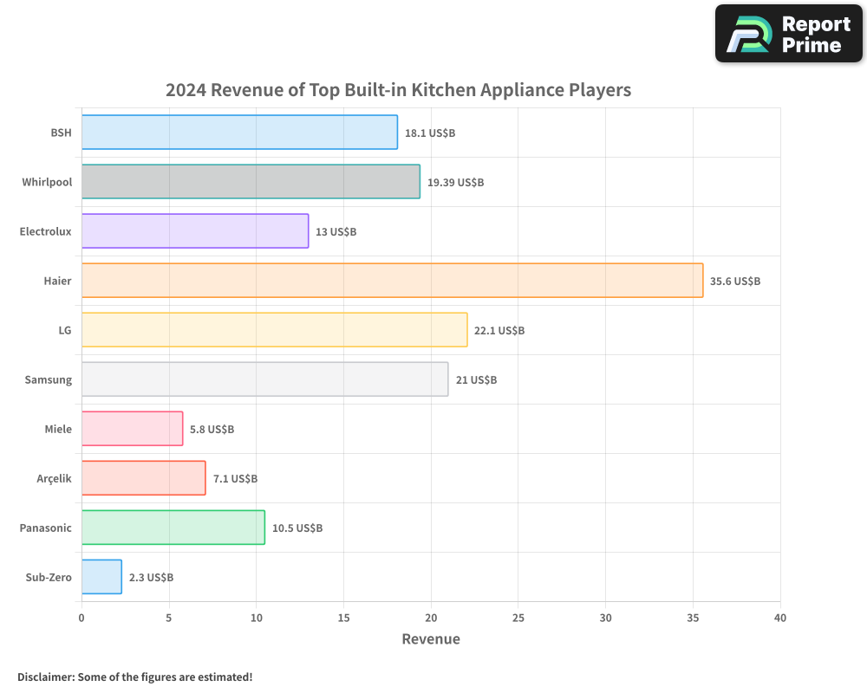
Task: Click the LG yellow bar
Action: coord(274,330)
